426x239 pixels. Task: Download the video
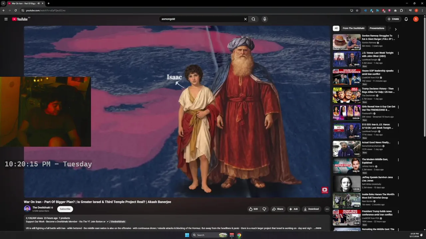coord(311,209)
